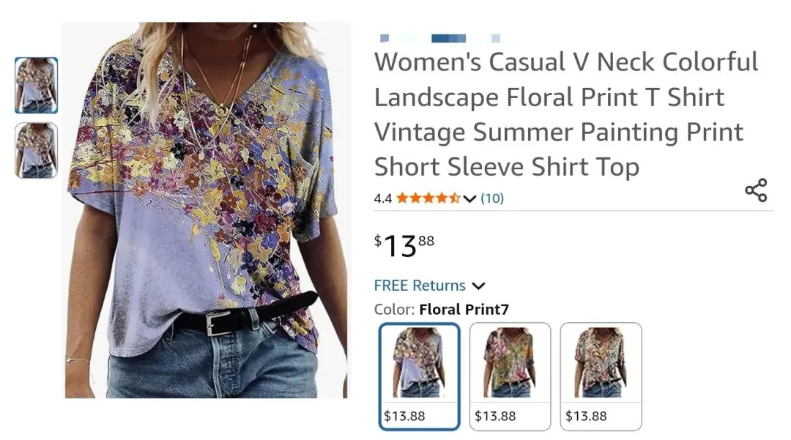The image size is (791, 440).
Task: Click the product title text
Action: [x=566, y=114]
